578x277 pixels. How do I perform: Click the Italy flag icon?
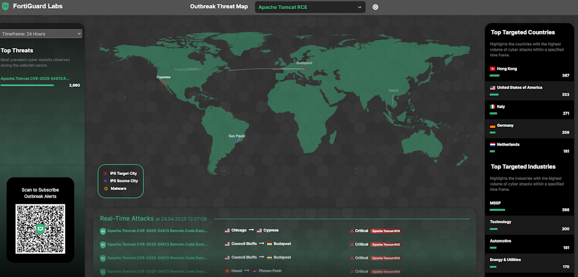(492, 107)
